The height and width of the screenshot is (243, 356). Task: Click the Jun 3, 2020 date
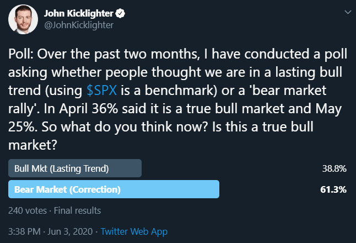click(70, 231)
